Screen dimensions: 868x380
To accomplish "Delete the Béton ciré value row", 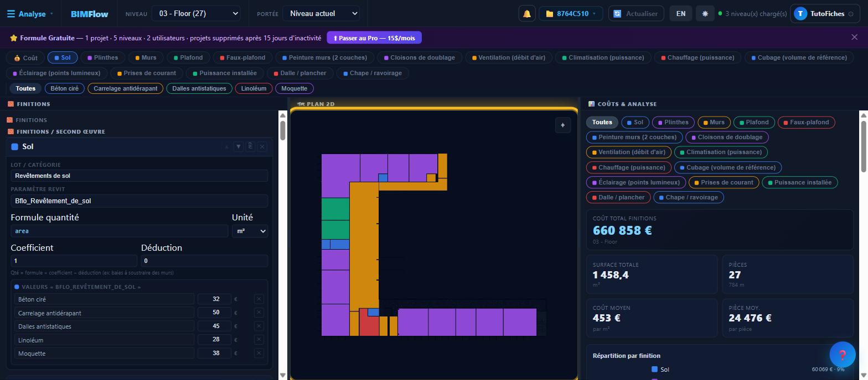I will [x=259, y=299].
